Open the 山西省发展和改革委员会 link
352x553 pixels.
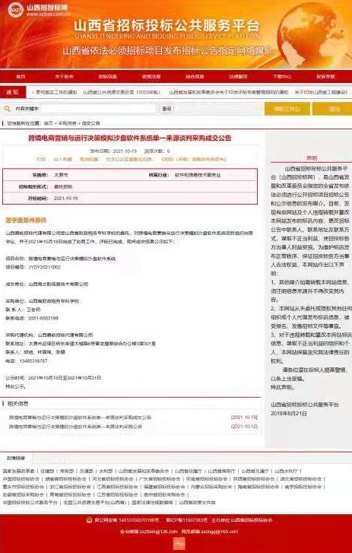coord(144,471)
